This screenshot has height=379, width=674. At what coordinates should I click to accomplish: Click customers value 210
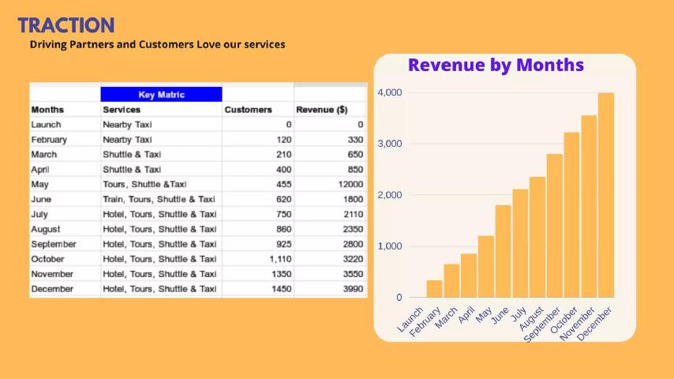coord(283,155)
